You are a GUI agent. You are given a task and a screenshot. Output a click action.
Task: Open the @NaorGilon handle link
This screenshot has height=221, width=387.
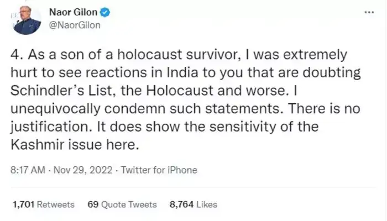(74, 25)
